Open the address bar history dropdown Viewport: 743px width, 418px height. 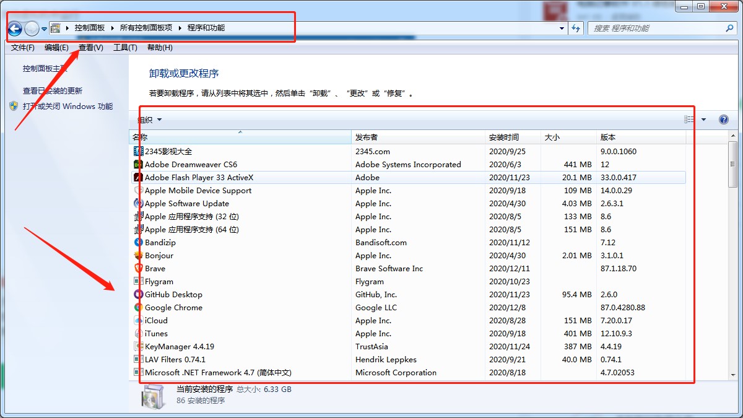coord(562,28)
